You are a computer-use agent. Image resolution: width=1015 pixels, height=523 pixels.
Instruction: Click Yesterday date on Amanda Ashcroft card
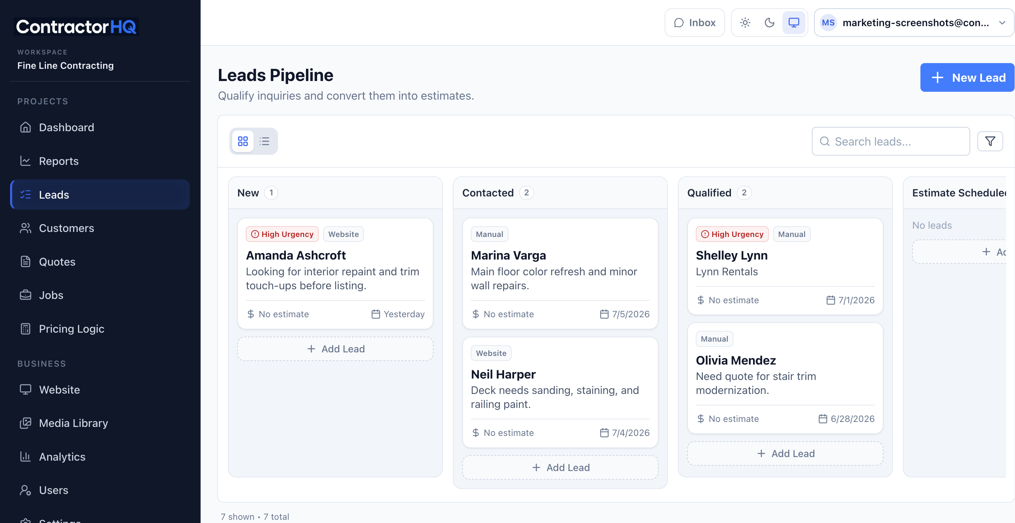coord(398,314)
